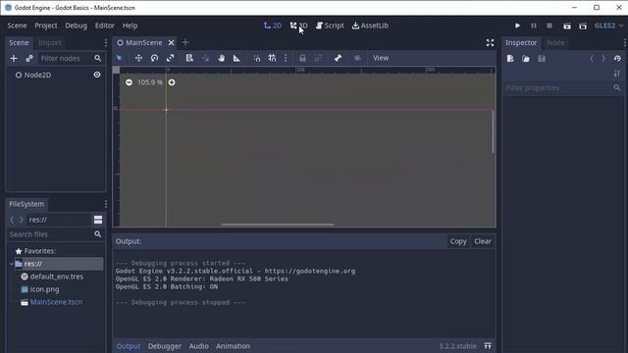Click the pivot change tool
Image resolution: width=628 pixels, height=353 pixels.
tap(205, 58)
